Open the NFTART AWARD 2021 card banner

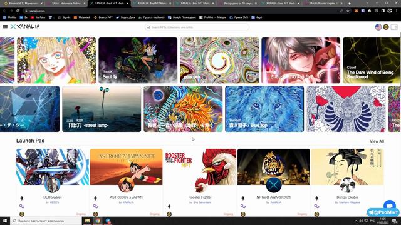pyautogui.click(x=274, y=167)
